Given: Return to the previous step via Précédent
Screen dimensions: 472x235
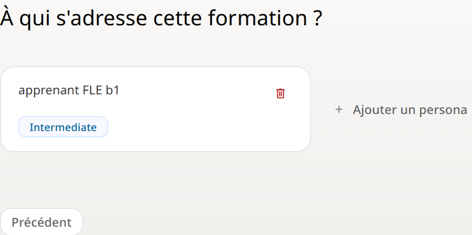Looking at the screenshot, I should coord(41,222).
